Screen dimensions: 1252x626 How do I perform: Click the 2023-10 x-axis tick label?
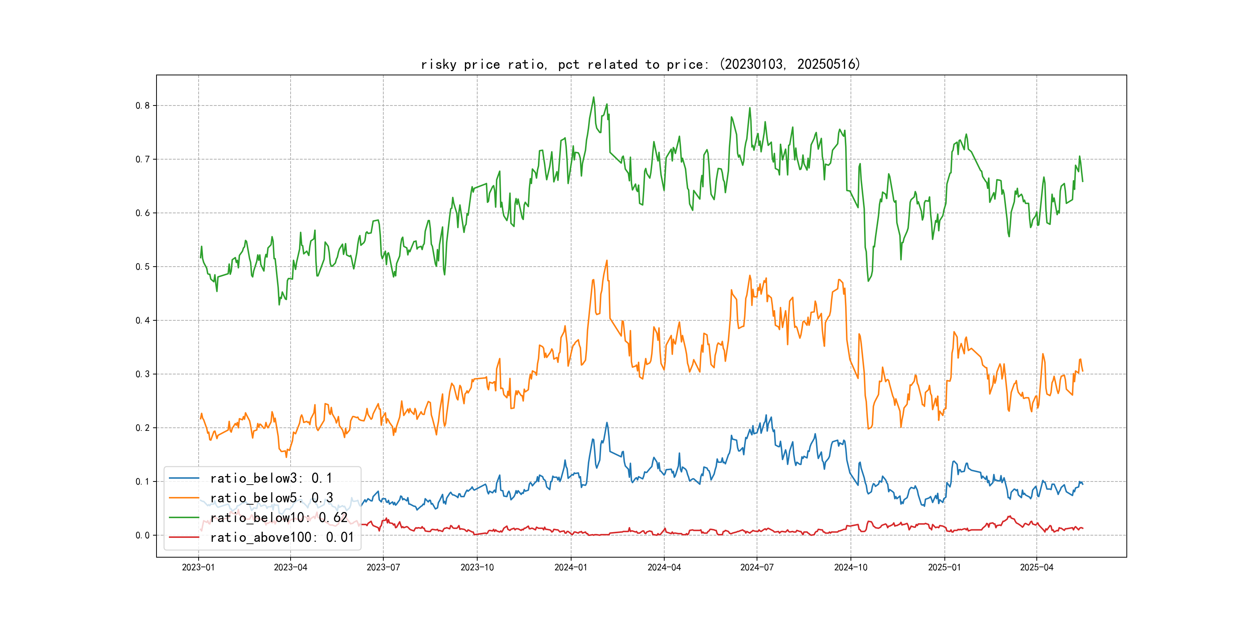[x=477, y=567]
